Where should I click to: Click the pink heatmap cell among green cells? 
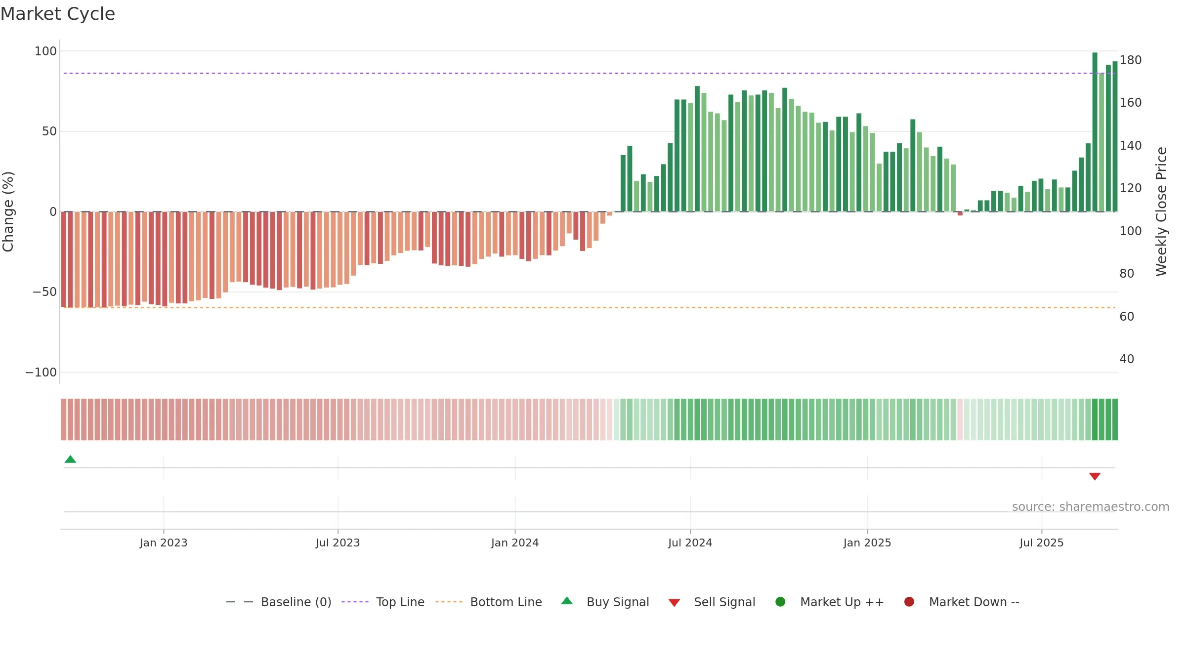coord(960,419)
